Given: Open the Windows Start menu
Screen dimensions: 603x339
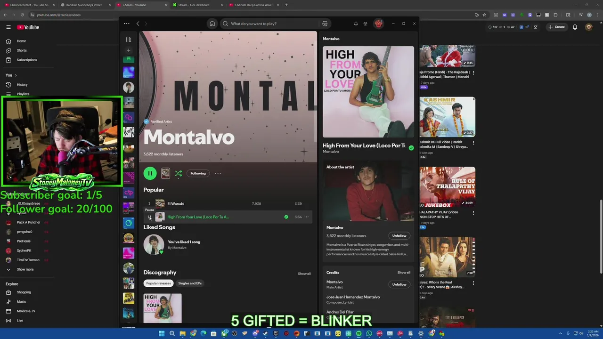Looking at the screenshot, I should (x=162, y=334).
